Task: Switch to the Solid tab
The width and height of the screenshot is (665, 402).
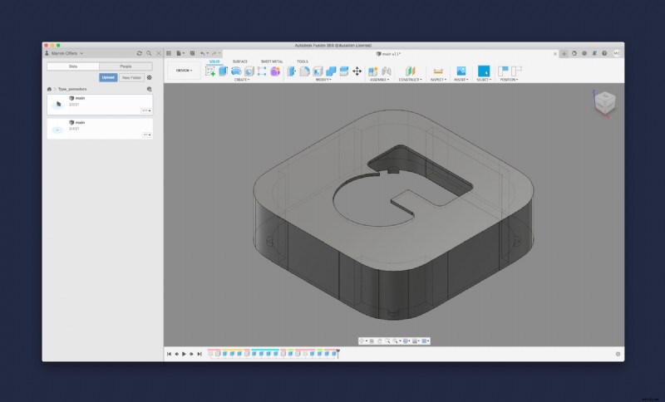Action: coord(214,61)
